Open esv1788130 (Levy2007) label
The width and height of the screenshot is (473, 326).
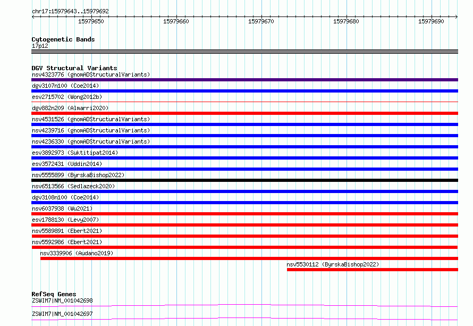click(x=65, y=220)
